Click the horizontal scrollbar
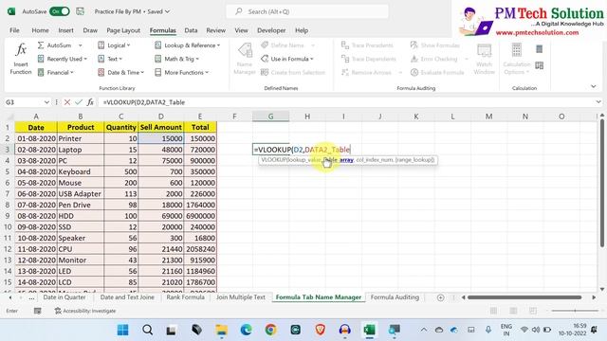This screenshot has width=607, height=341. (x=524, y=297)
